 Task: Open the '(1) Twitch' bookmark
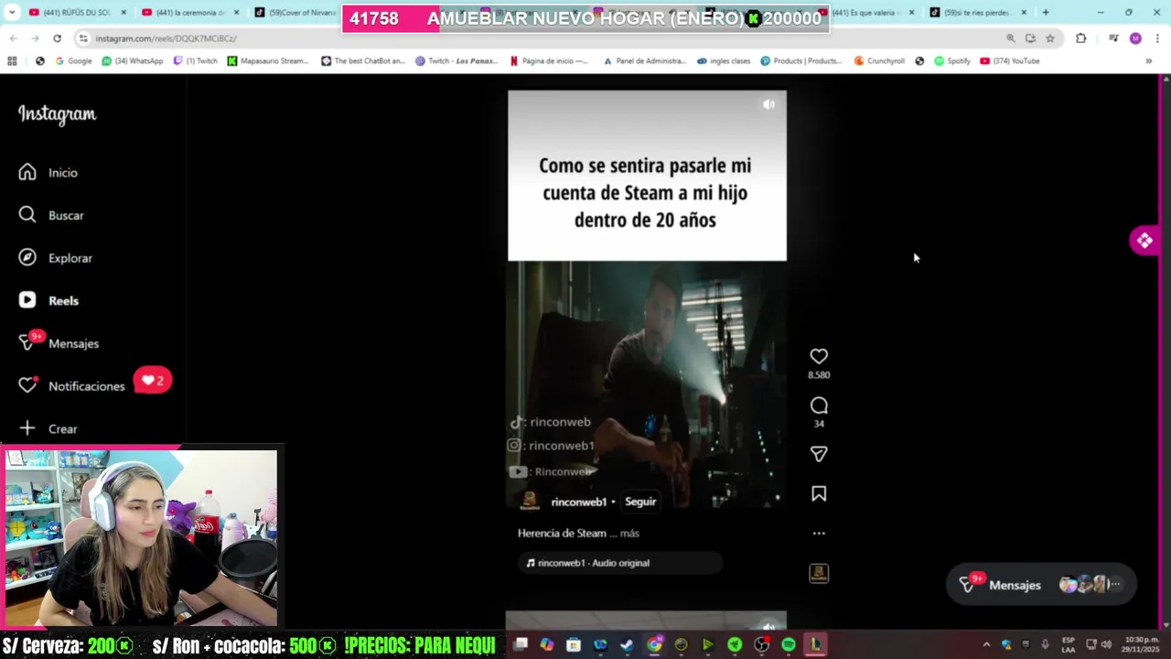pos(196,61)
